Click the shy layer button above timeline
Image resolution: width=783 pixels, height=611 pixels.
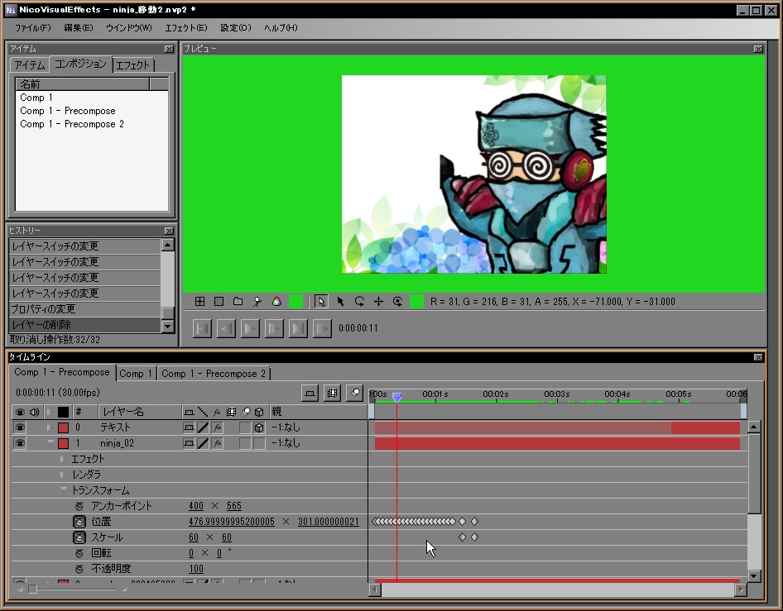point(310,393)
